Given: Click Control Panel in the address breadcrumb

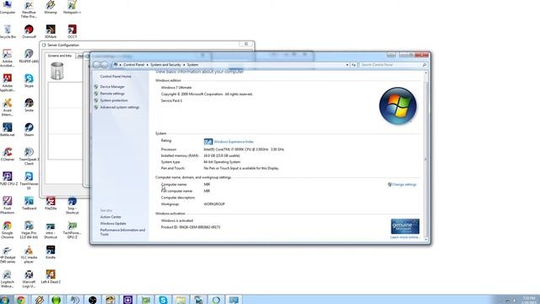Looking at the screenshot, I should point(133,65).
